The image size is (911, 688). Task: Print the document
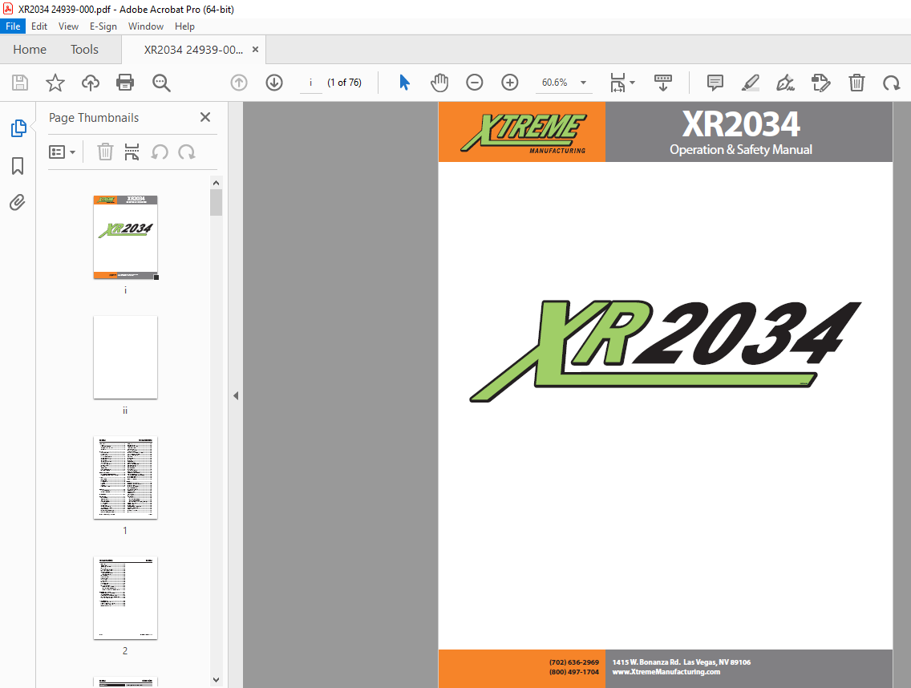[x=125, y=83]
